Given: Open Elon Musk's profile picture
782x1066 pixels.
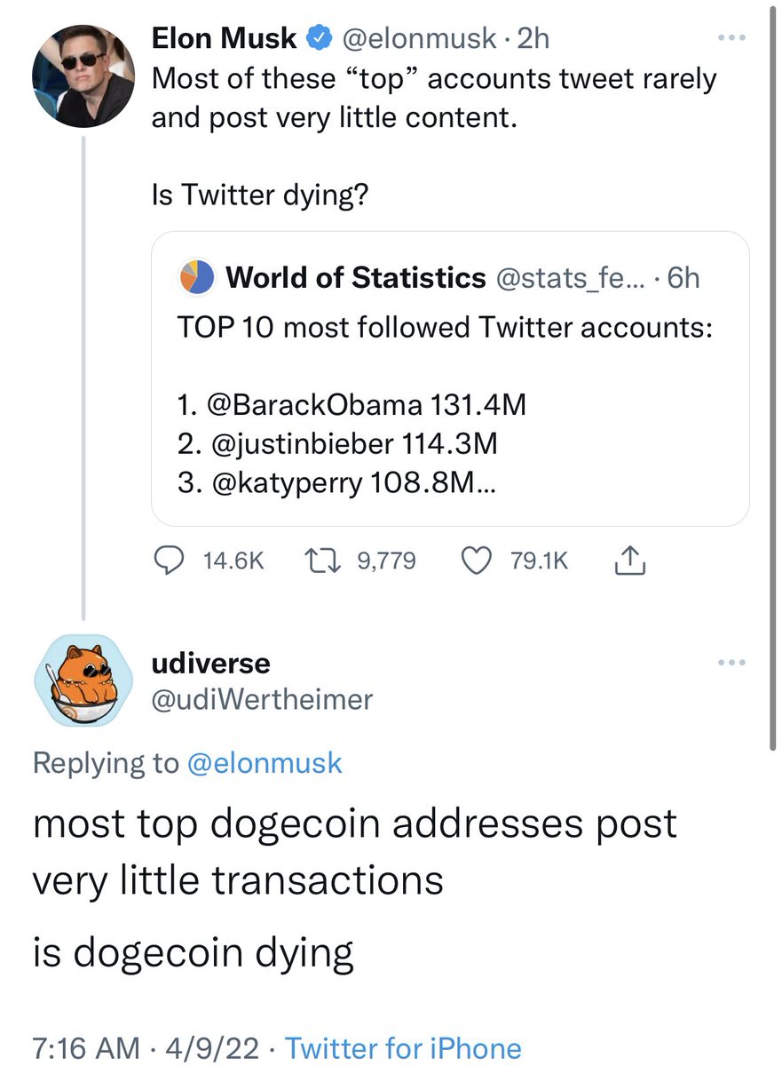Looking at the screenshot, I should (83, 77).
